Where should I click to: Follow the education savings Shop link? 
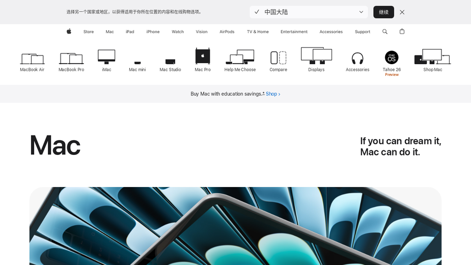pos(273,94)
